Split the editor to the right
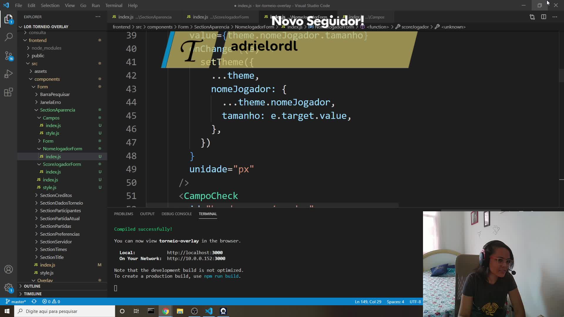564x317 pixels. click(x=544, y=17)
